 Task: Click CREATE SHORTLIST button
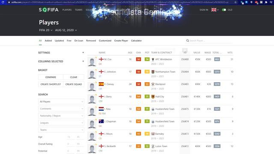[x=51, y=84]
